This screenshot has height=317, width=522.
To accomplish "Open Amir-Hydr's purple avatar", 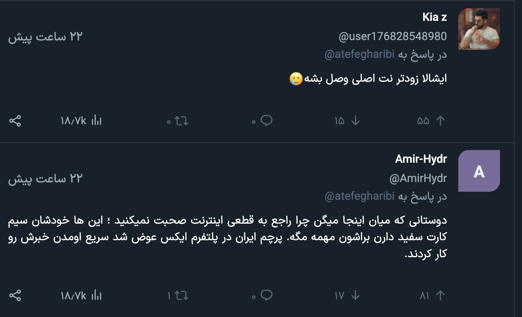I will (x=479, y=171).
